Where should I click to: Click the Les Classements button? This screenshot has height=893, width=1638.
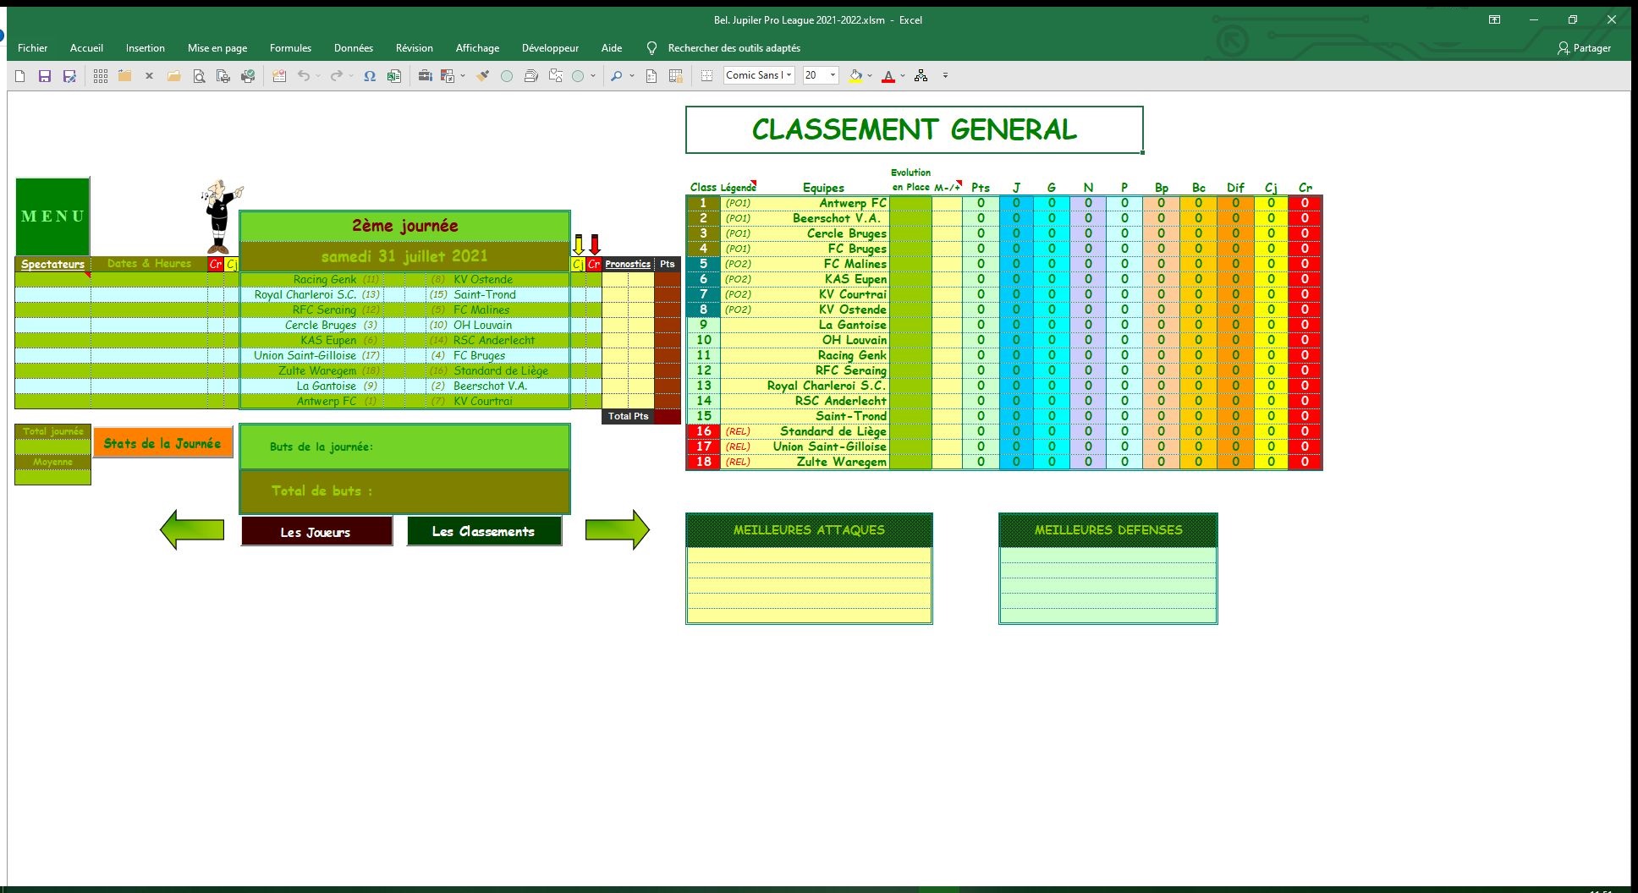click(x=484, y=532)
